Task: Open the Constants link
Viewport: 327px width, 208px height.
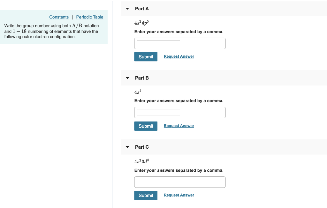Action: pyautogui.click(x=59, y=17)
